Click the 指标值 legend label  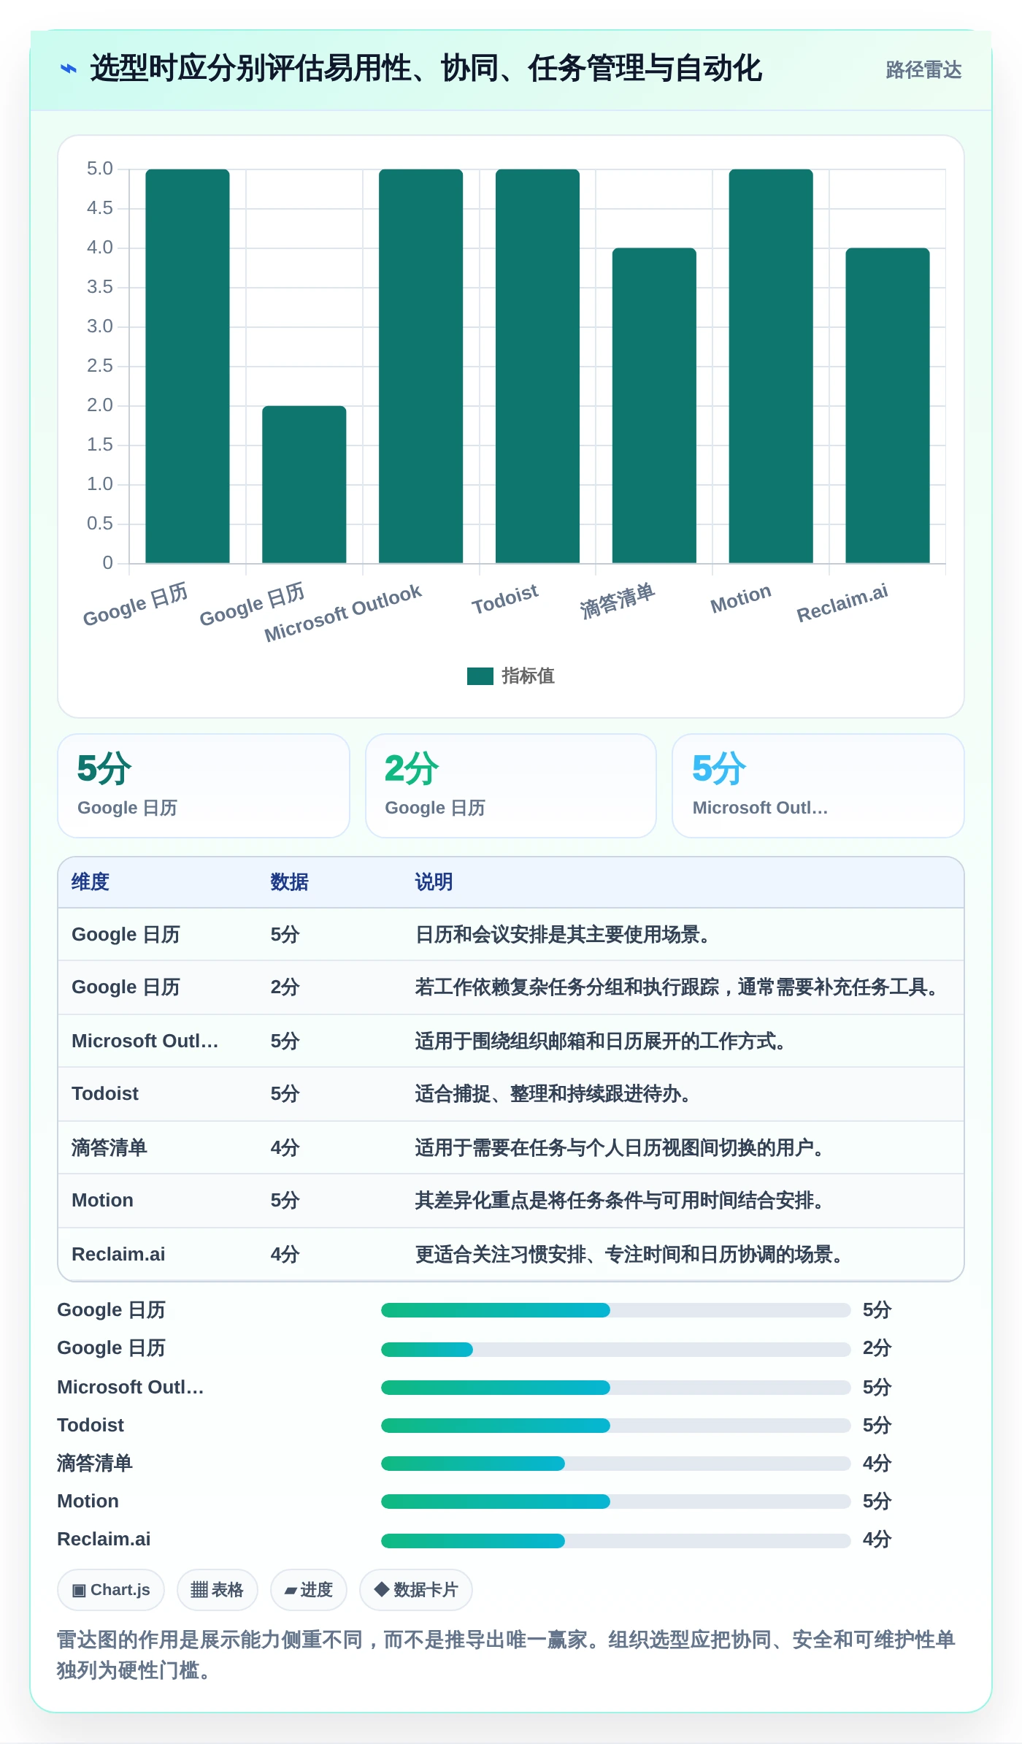pyautogui.click(x=528, y=676)
